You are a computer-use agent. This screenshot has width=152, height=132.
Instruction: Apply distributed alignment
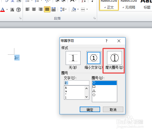(54, 9)
